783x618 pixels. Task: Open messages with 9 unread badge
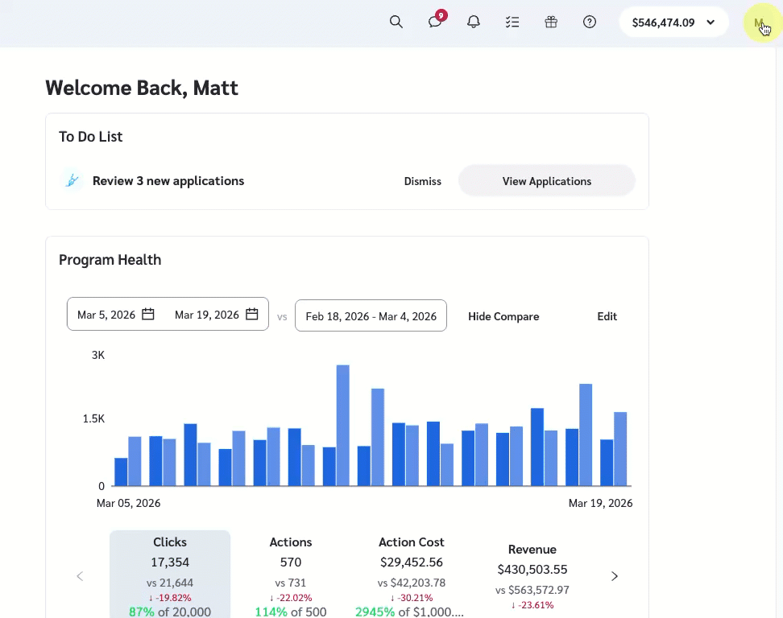(x=435, y=23)
